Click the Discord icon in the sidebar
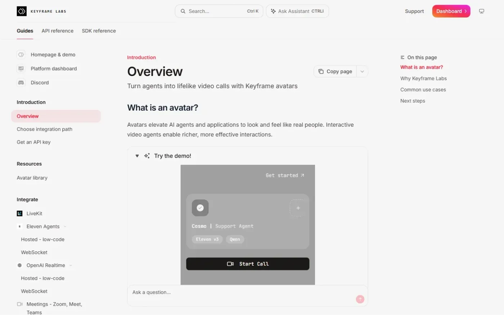The height and width of the screenshot is (315, 504). pyautogui.click(x=21, y=83)
